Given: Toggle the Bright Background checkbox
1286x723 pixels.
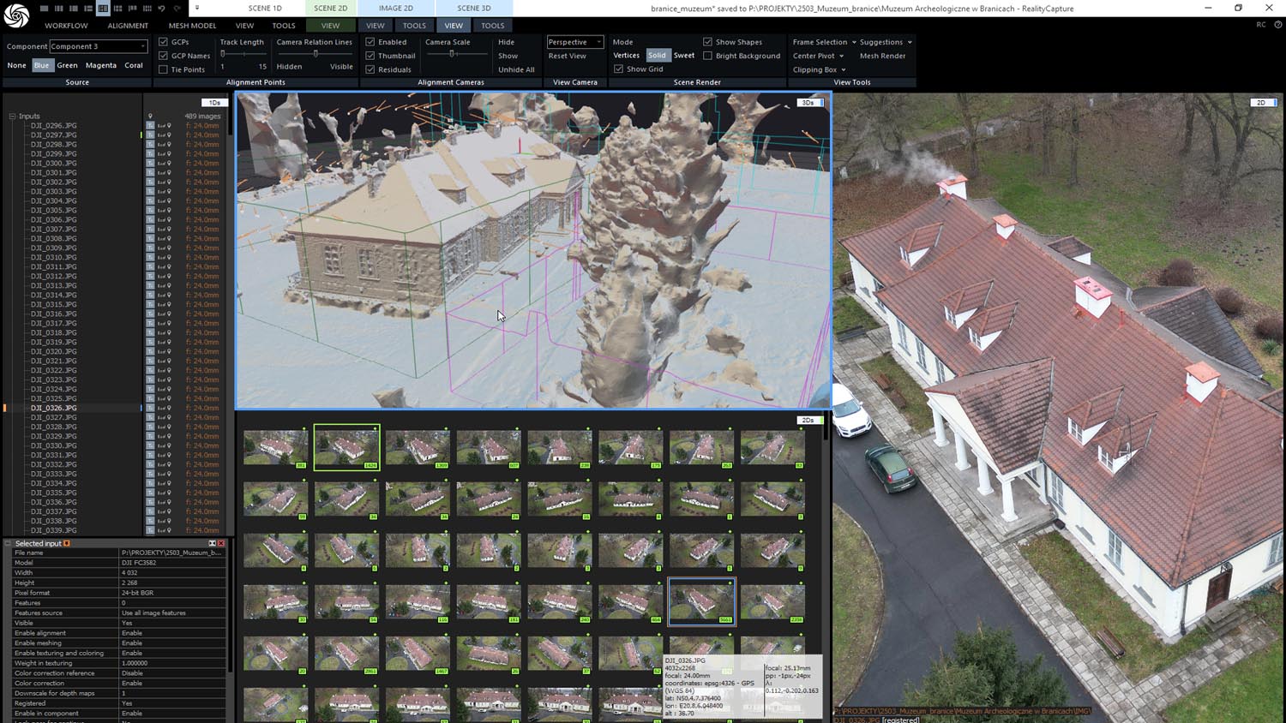Looking at the screenshot, I should click(x=707, y=56).
